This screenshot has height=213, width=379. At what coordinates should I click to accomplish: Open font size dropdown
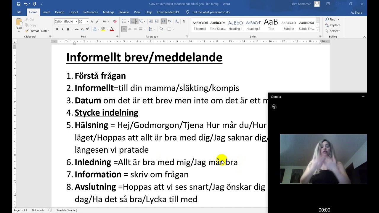(87, 21)
